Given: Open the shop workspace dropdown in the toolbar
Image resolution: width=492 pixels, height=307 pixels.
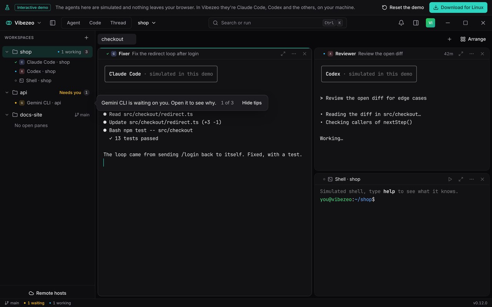Looking at the screenshot, I should point(147,23).
